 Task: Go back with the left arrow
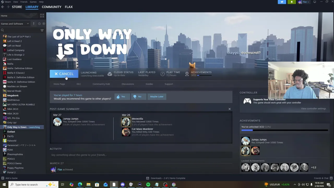pyautogui.click(x=3, y=7)
